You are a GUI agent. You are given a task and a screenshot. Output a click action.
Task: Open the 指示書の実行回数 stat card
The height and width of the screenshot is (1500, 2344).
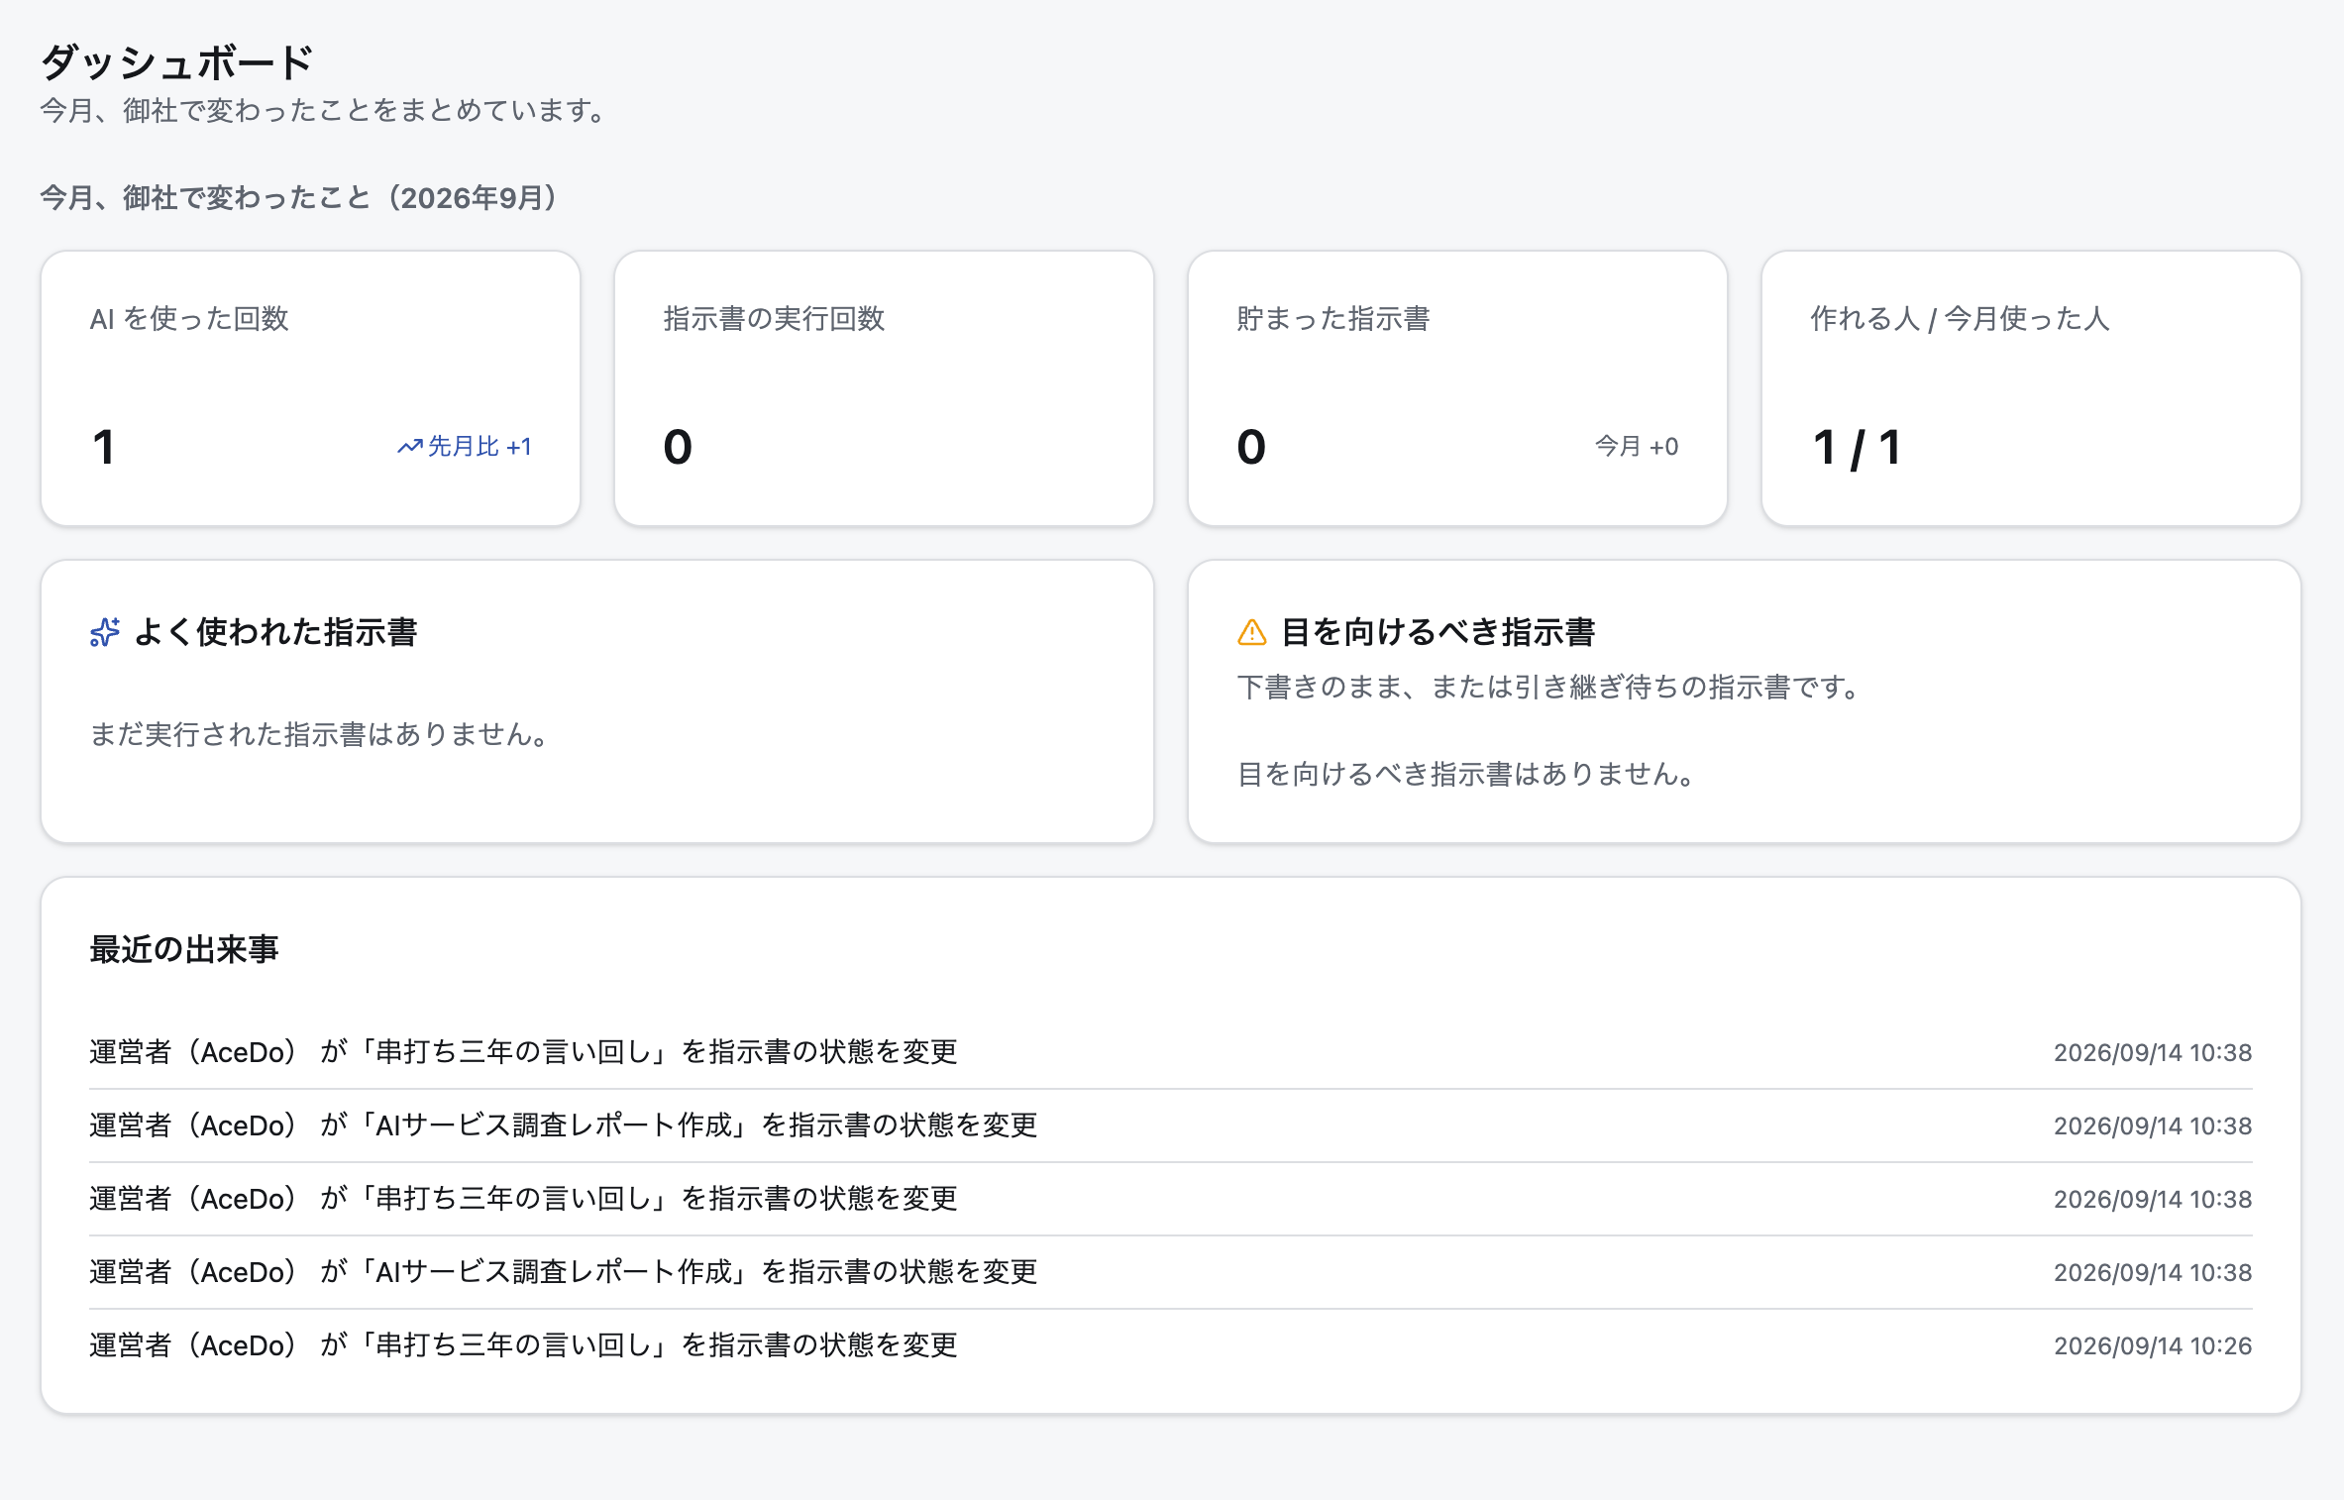pos(884,388)
